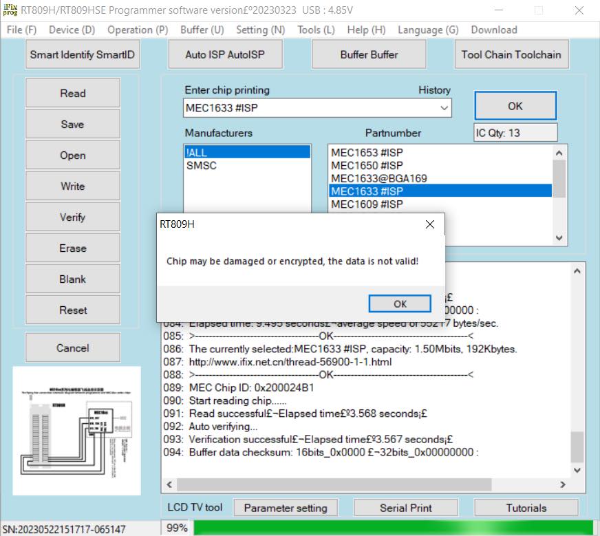600x536 pixels.
Task: Click the wiring diagram thumbnail
Action: point(76,429)
